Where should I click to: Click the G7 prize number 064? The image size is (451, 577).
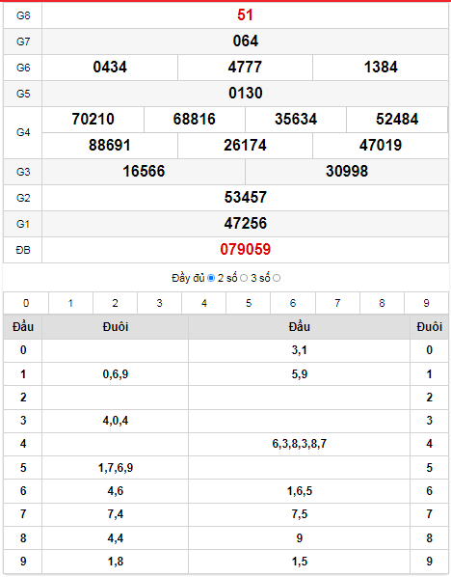[246, 41]
